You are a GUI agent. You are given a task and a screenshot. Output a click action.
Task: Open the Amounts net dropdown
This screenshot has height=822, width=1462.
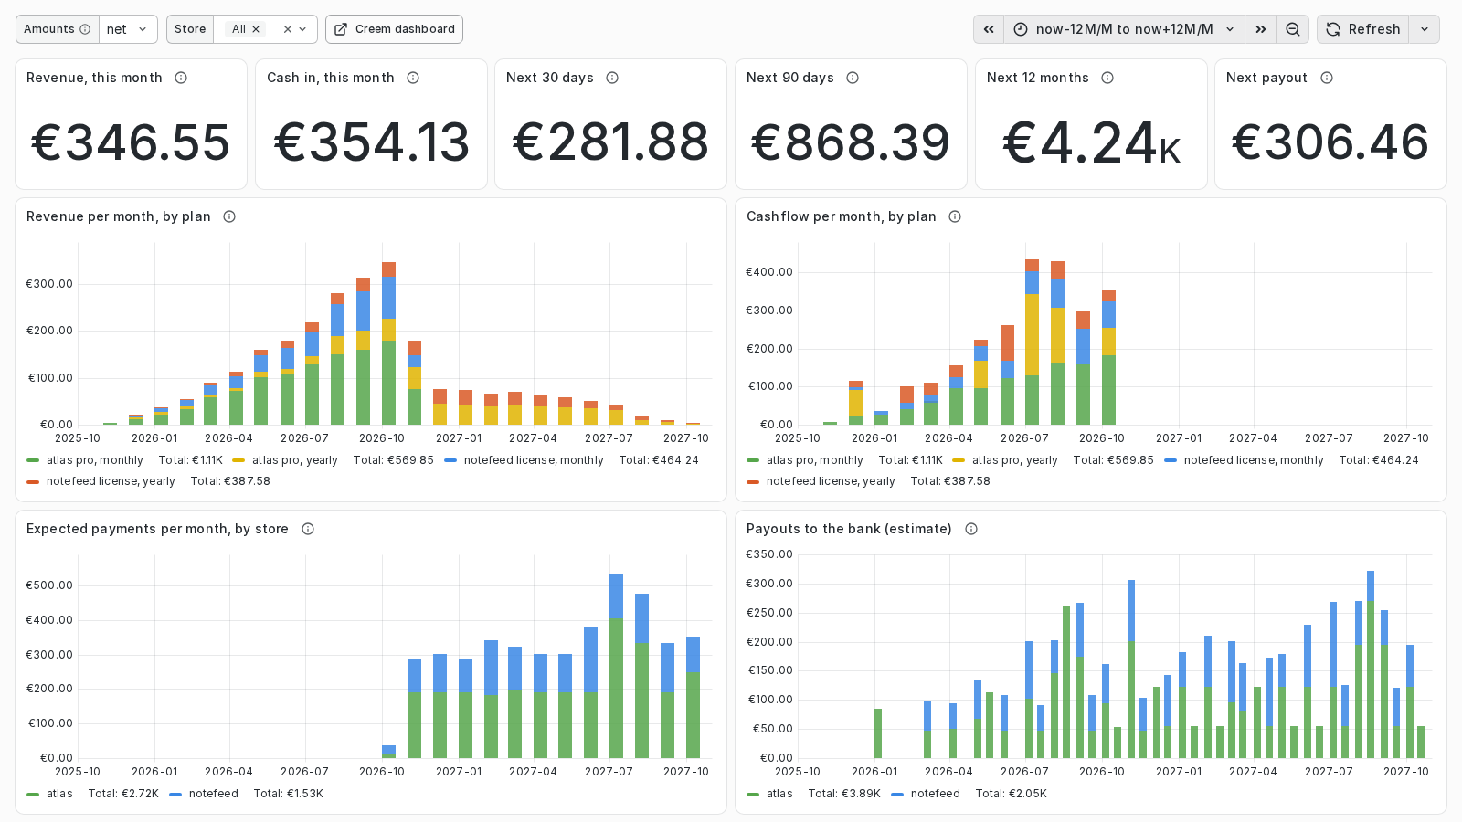[x=128, y=29]
